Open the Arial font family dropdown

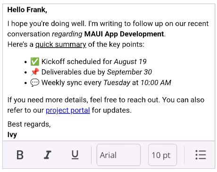click(x=118, y=155)
